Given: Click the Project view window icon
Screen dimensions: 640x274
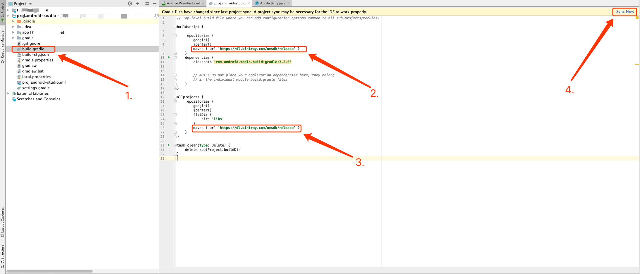Looking at the screenshot, I should tap(11, 4).
